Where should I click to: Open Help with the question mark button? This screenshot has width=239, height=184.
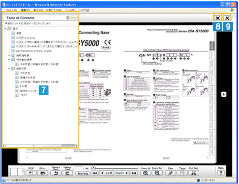pos(221,173)
